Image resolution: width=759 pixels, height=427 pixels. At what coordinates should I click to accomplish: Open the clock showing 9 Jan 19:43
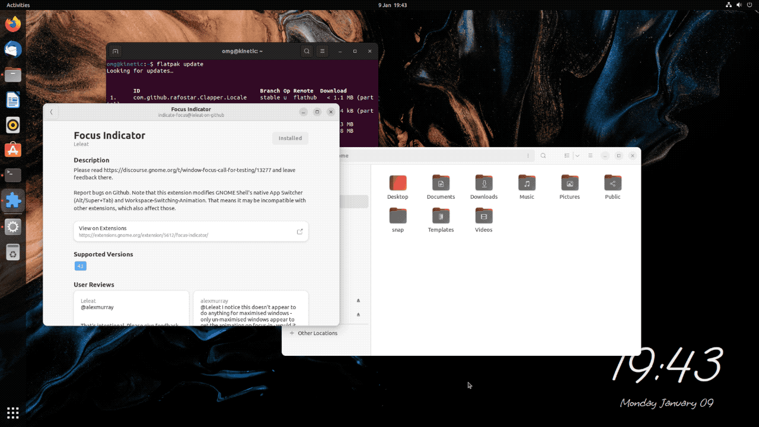(x=393, y=5)
